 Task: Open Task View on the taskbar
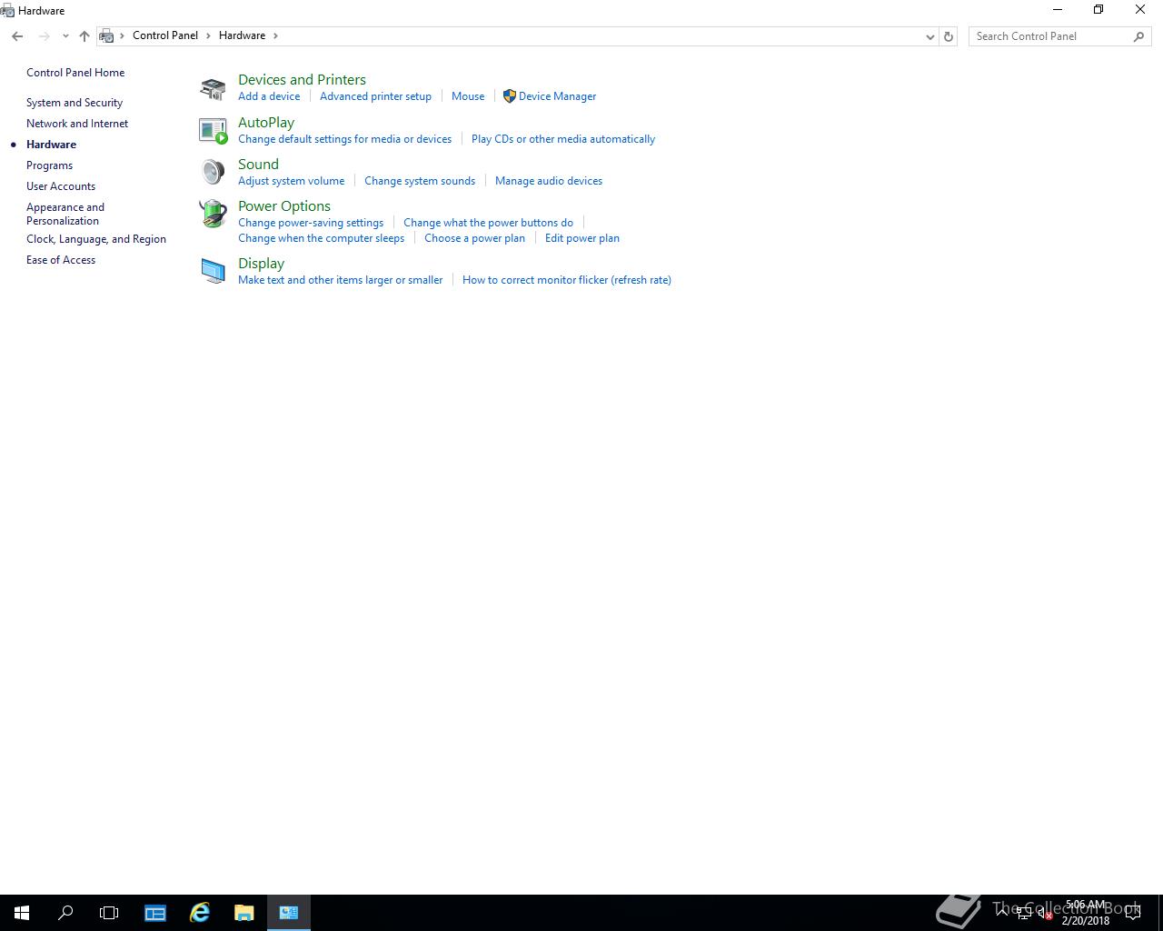109,913
